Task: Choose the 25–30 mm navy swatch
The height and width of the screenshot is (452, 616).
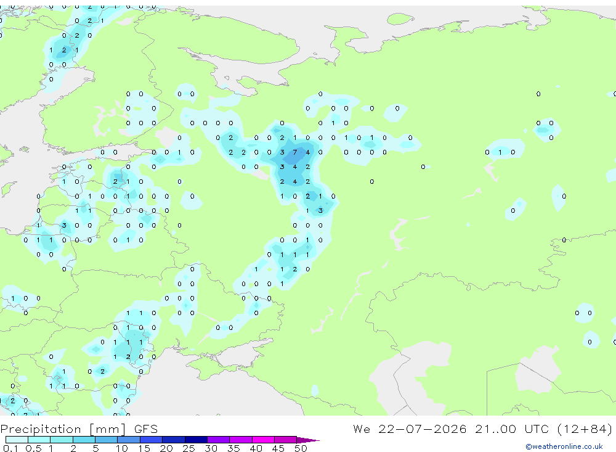Action: (196, 440)
